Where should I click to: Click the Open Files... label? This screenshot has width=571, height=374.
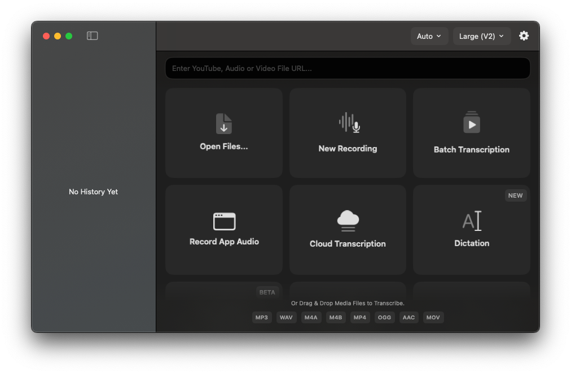(x=224, y=146)
